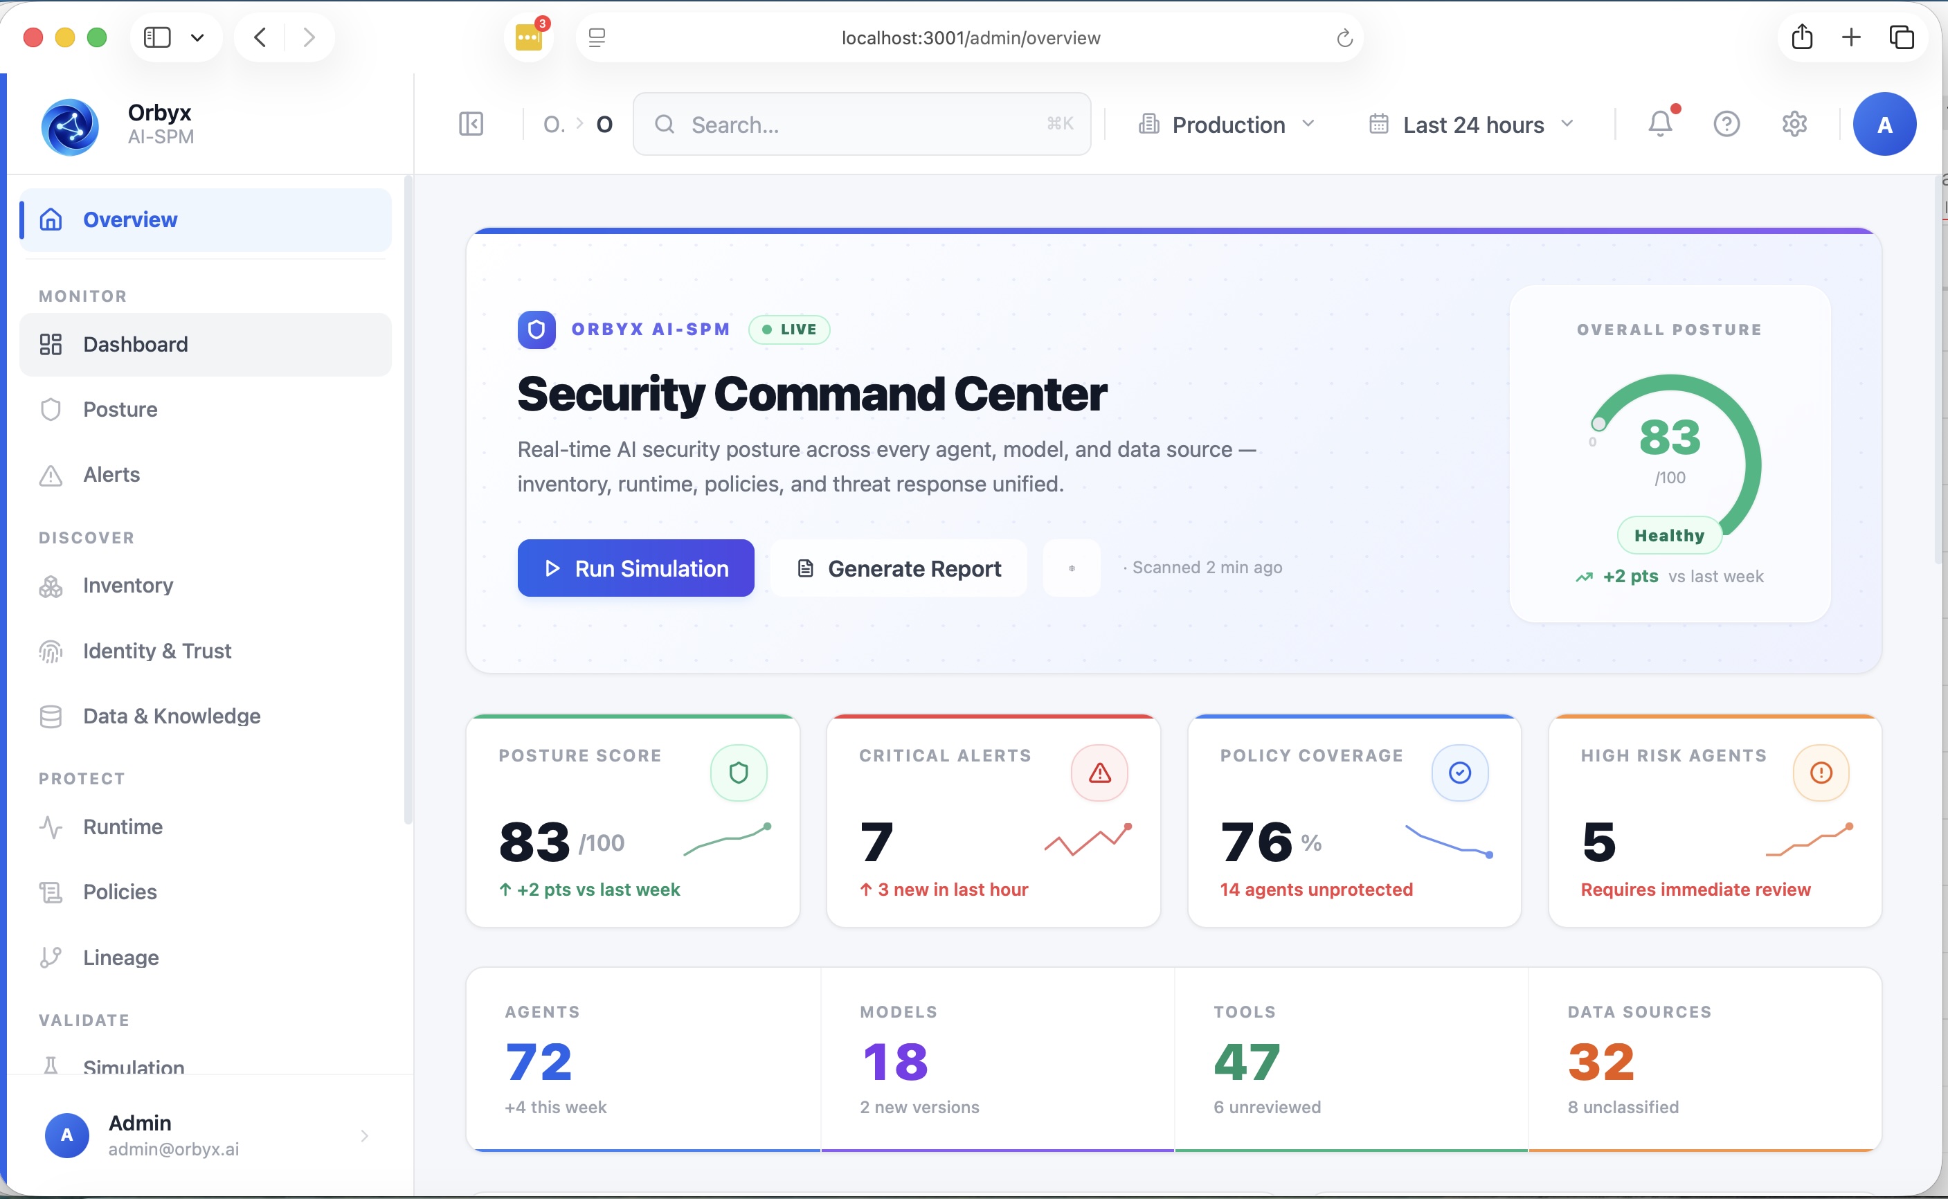Viewport: 1948px width, 1199px height.
Task: Click the Critical Alerts warning triangle icon
Action: pyautogui.click(x=1100, y=773)
